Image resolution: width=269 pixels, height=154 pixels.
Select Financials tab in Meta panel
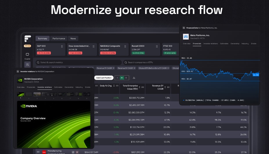(x=197, y=44)
